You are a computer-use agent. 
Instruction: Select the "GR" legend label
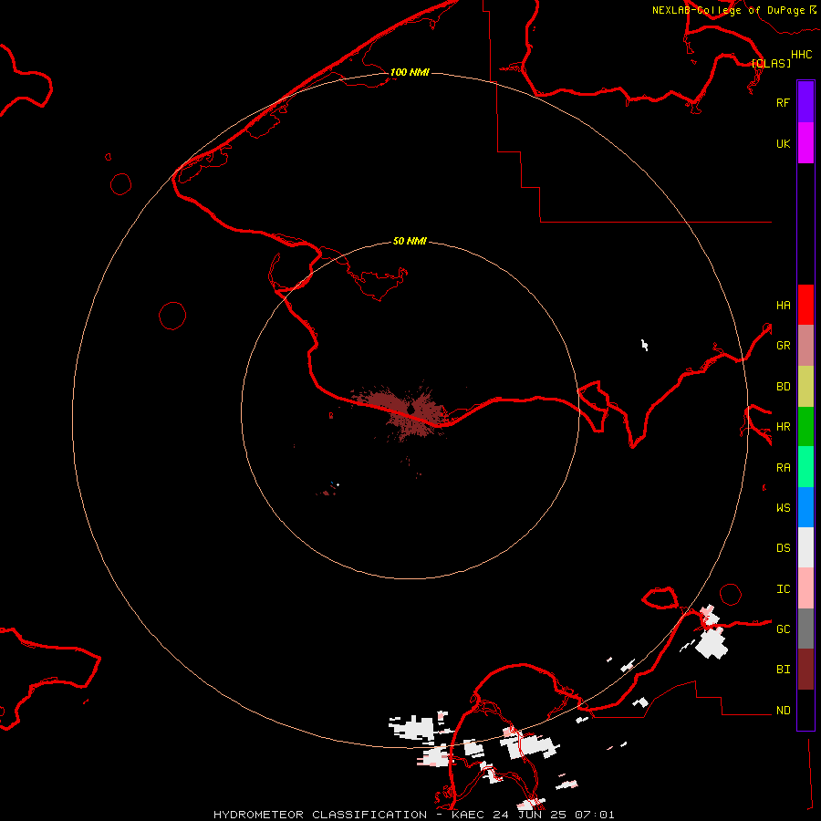(783, 346)
